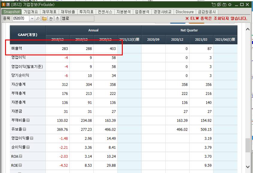Click the help icon beside 2021/12(E)

tap(138, 39)
